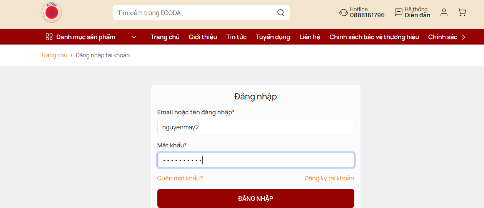The height and width of the screenshot is (208, 484).
Task: Click Trang chủ breadcrumb link
Action: (x=54, y=55)
